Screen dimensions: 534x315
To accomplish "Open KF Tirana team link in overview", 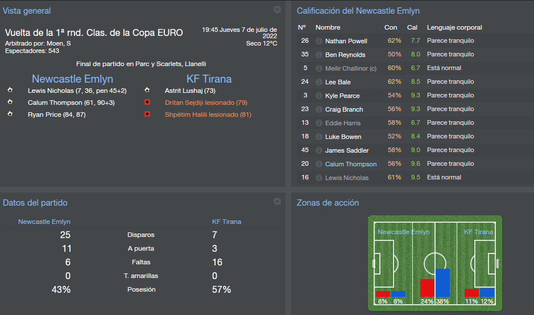I will pos(209,79).
